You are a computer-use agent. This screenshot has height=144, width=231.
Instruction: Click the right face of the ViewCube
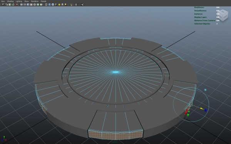coord(225,17)
